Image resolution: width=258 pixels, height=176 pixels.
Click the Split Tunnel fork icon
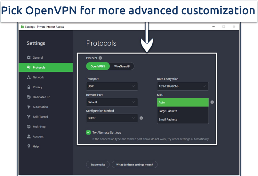click(28, 117)
